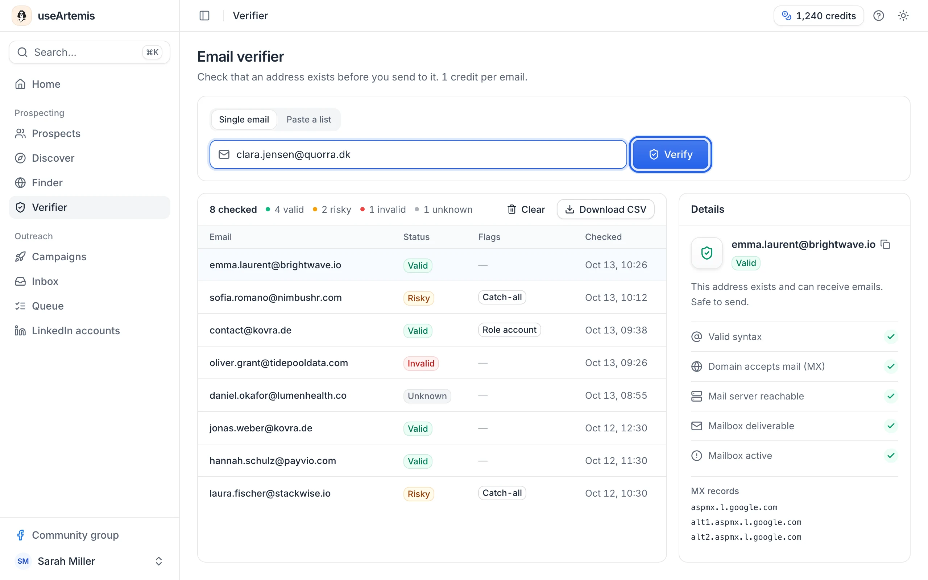Click Catch-all flag on sofia.romano row

(x=502, y=297)
